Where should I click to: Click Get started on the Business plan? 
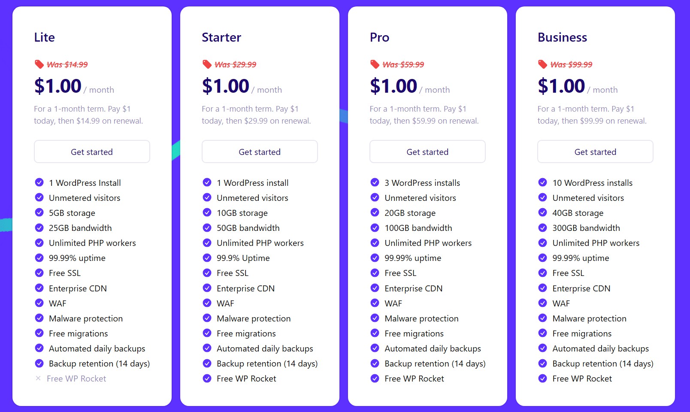coord(595,151)
